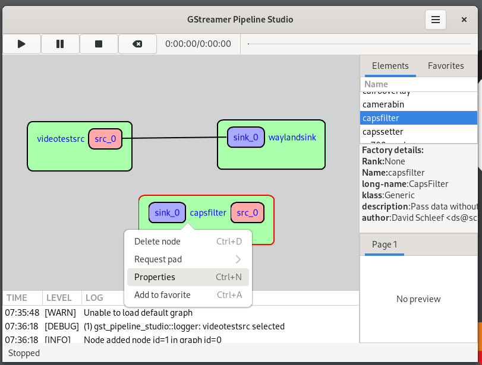
Task: Select the waylandsink node label
Action: [x=292, y=137]
